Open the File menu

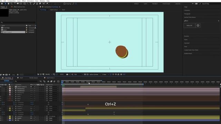click(x=1, y=1)
